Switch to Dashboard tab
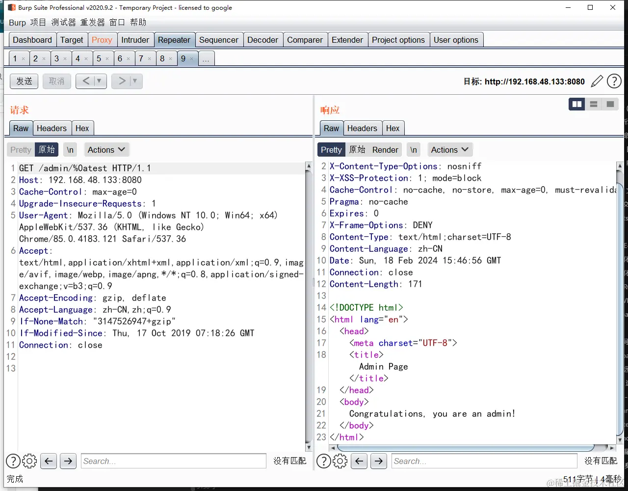 pos(32,40)
